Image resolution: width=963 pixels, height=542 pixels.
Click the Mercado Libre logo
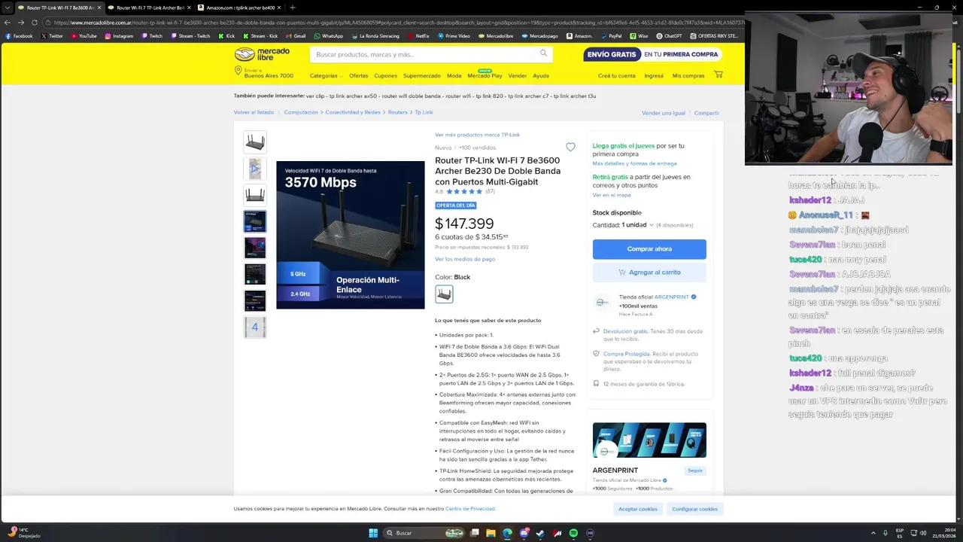(x=262, y=54)
